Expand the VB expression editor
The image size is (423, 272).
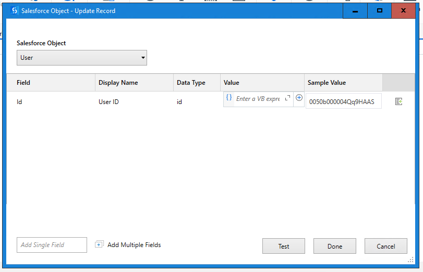(x=287, y=98)
